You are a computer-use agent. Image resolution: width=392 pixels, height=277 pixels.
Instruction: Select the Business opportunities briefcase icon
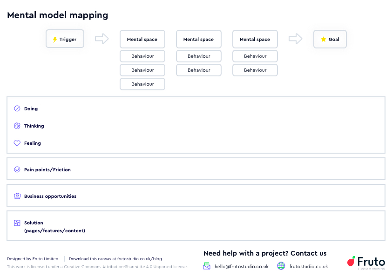(17, 196)
